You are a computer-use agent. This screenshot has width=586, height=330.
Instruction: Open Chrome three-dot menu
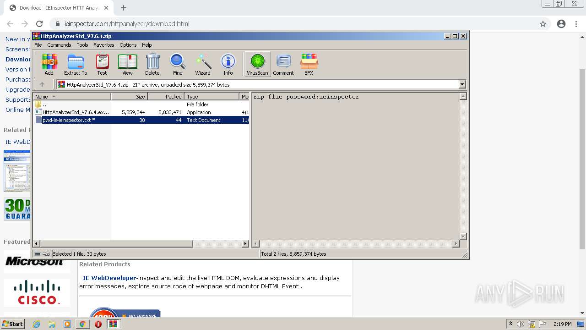(576, 24)
